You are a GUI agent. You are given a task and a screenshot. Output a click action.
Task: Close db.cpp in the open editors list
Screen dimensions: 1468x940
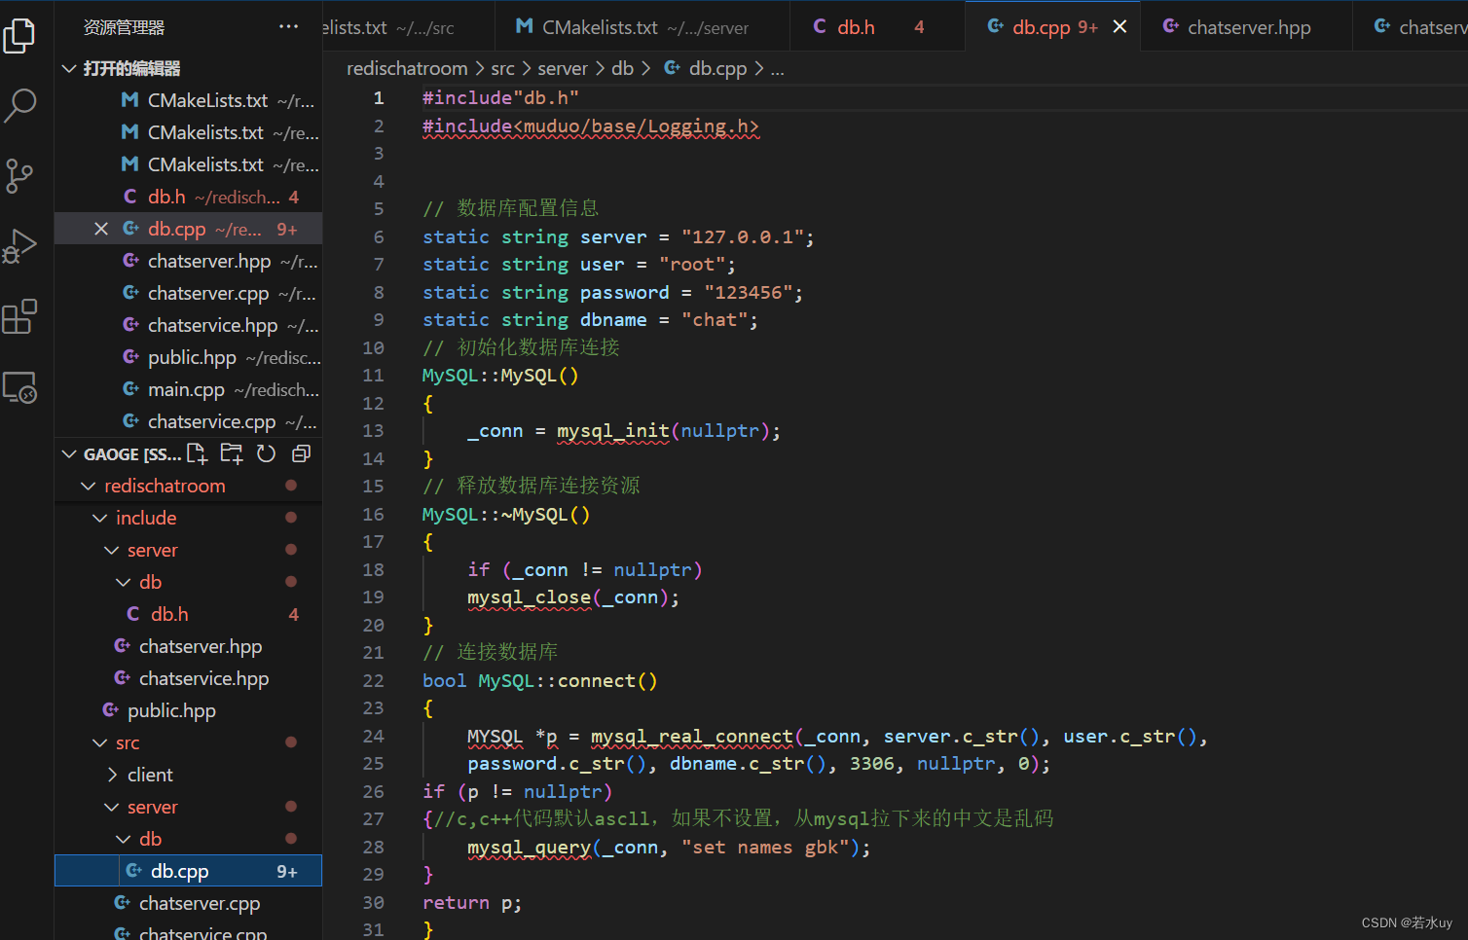click(x=101, y=229)
